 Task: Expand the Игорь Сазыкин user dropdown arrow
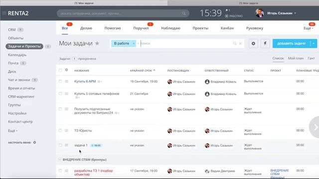coord(295,13)
